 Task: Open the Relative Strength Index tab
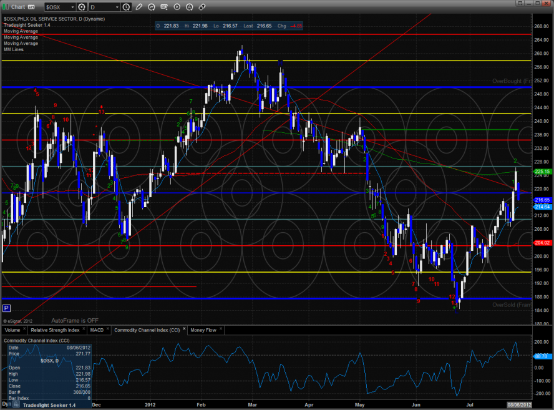click(x=56, y=329)
